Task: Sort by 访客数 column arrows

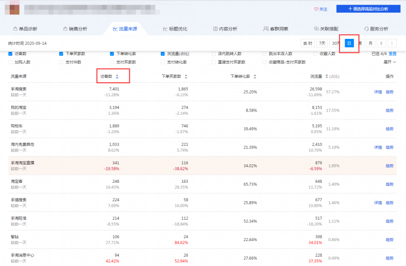Action: tap(117, 76)
